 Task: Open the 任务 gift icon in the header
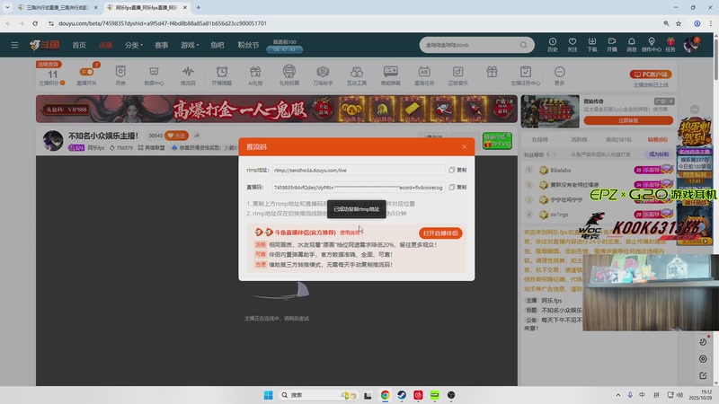[x=670, y=44]
